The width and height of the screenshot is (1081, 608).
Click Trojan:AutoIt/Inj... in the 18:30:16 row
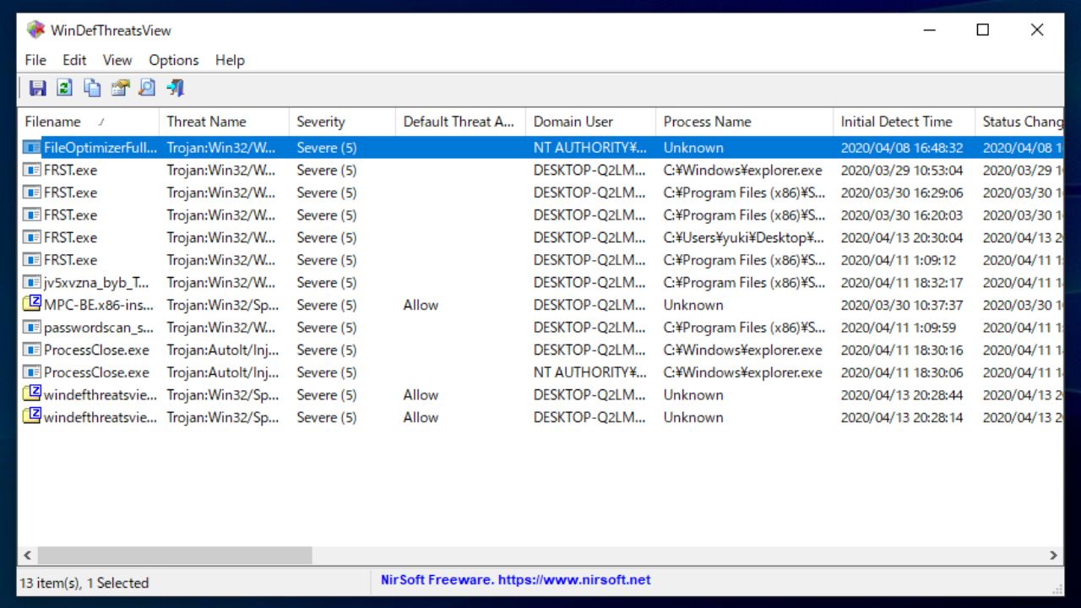223,350
